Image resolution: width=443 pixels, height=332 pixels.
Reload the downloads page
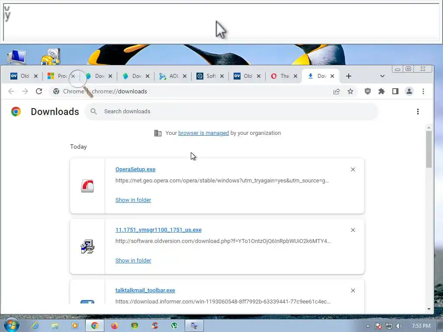(39, 91)
